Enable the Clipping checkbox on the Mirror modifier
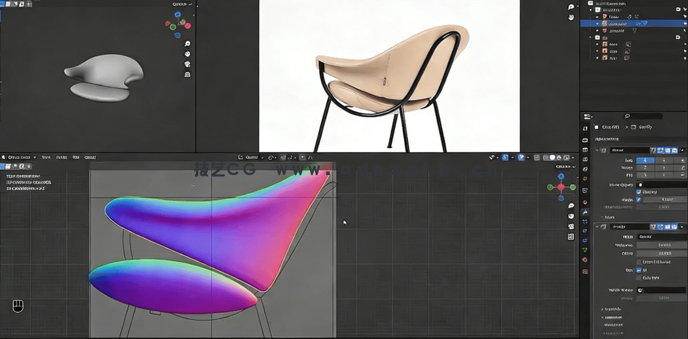 coord(638,192)
